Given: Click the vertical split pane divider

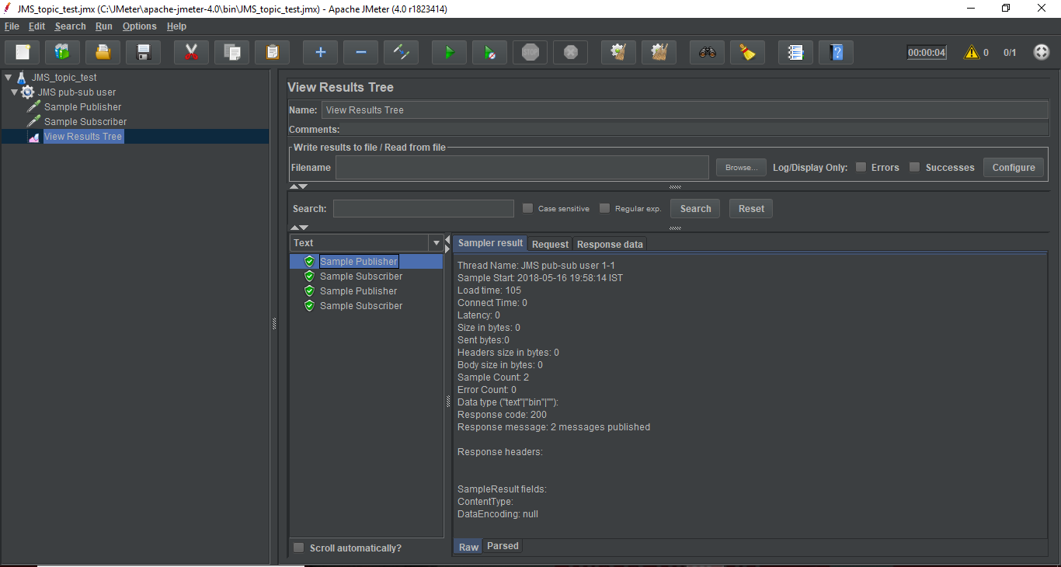Looking at the screenshot, I should pos(274,324).
